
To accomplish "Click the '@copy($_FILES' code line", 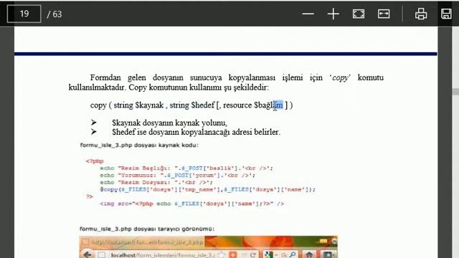I will point(207,189).
